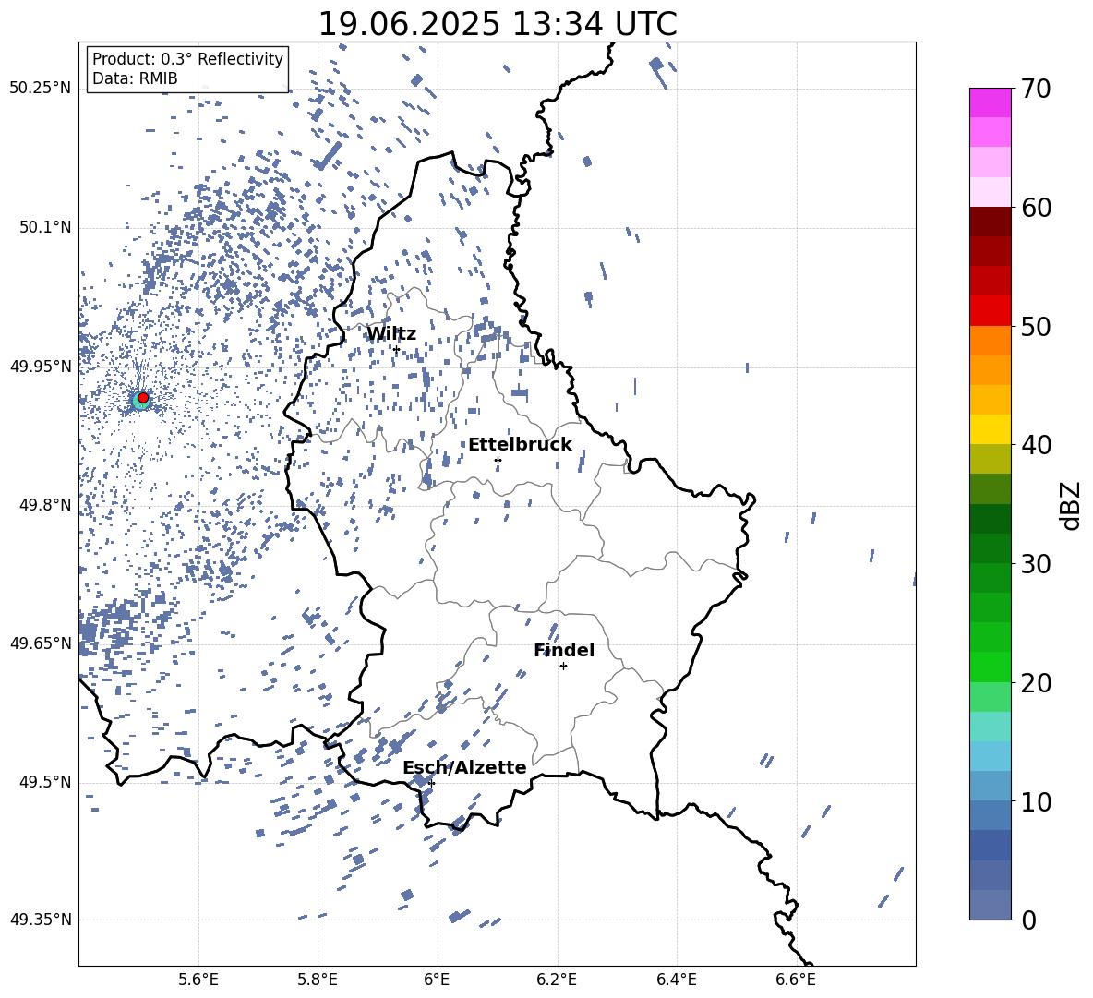Click the yellow swatch just above 40 dBZ
Screen dimensions: 1093x998
[991, 430]
